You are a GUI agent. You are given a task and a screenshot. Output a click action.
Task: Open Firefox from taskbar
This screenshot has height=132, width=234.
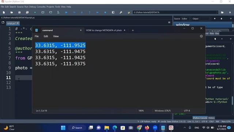[147, 128]
